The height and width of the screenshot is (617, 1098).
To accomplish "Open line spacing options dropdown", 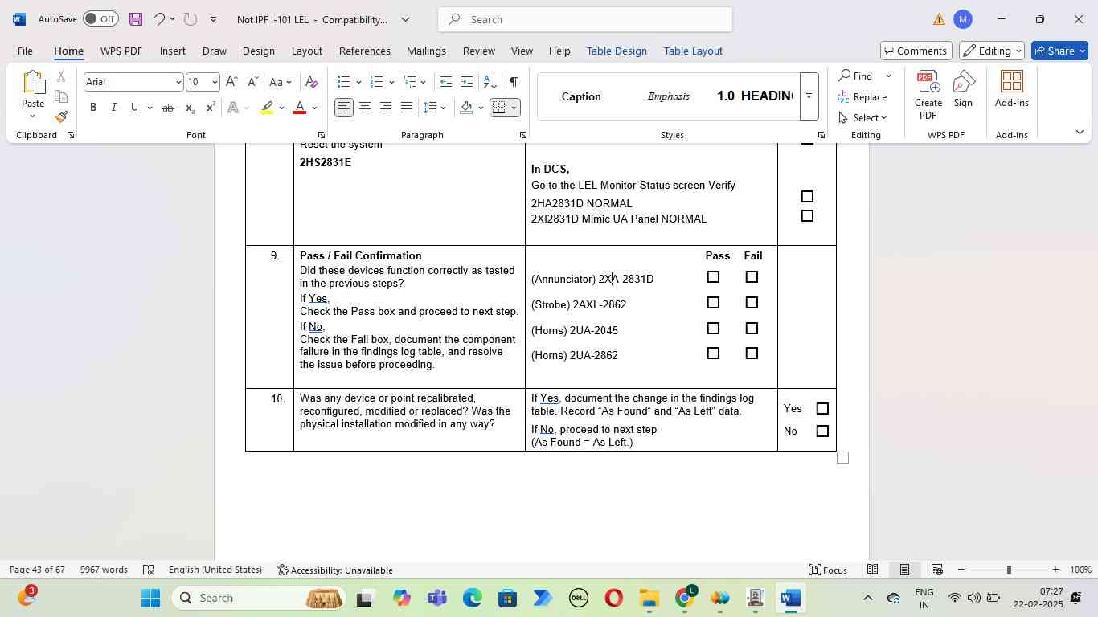I will coord(444,108).
